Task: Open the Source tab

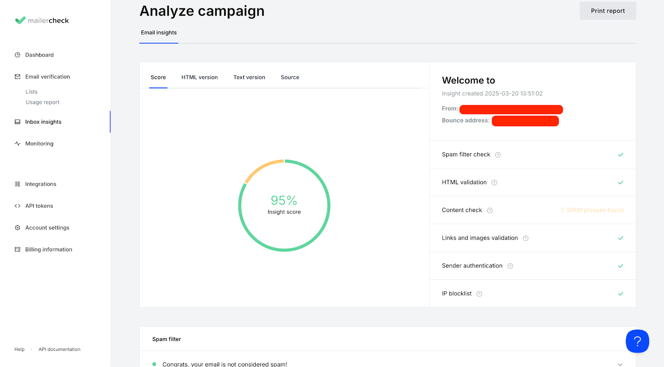Action: point(290,77)
